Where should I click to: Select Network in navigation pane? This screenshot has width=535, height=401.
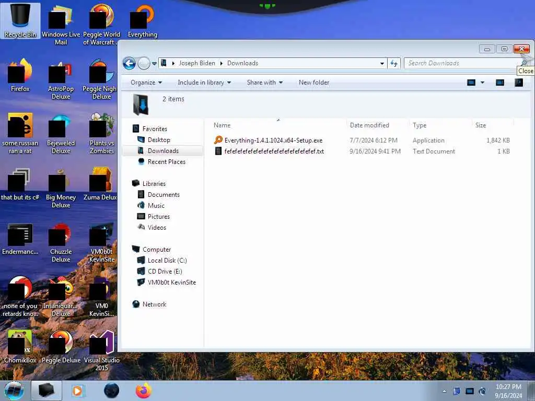tap(154, 304)
